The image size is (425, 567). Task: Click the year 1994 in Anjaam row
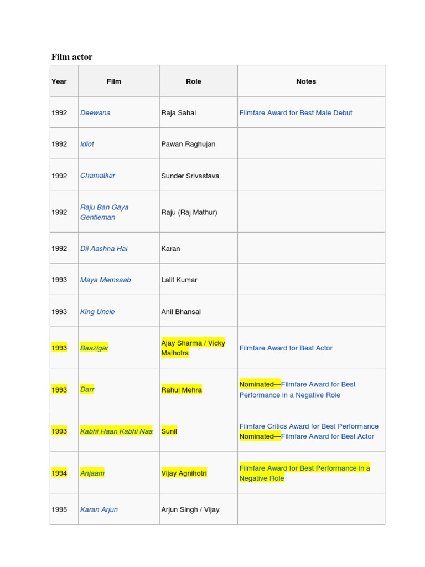(59, 473)
